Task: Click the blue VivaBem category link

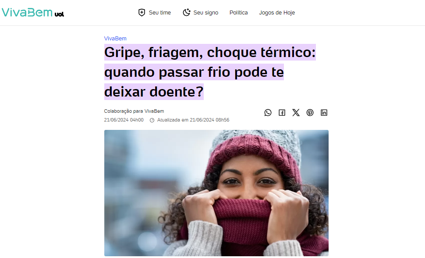Action: click(x=115, y=38)
